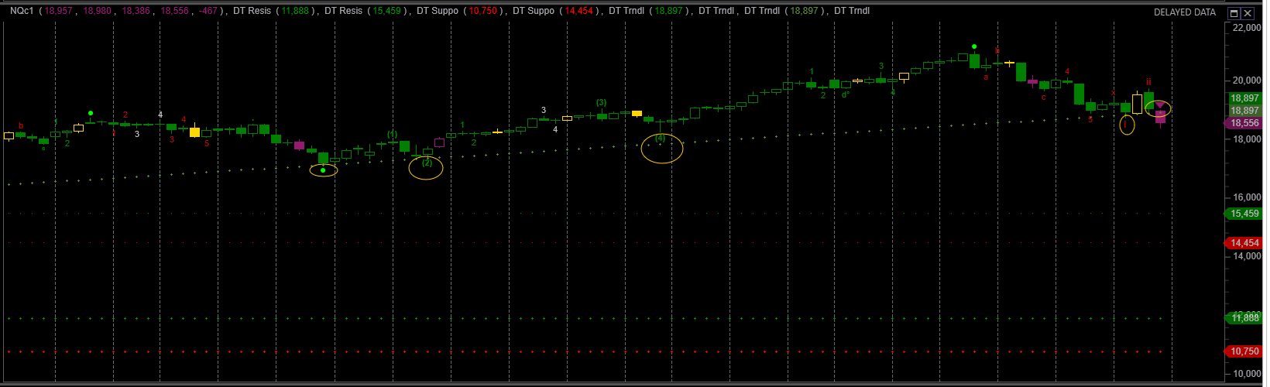Click the 10,000 price axis label

[1246, 374]
